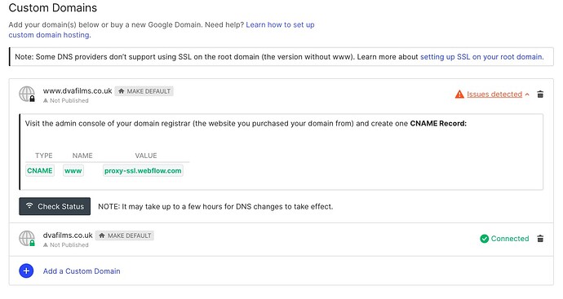Click the TYPE column header
Image resolution: width=563 pixels, height=299 pixels.
pos(44,156)
